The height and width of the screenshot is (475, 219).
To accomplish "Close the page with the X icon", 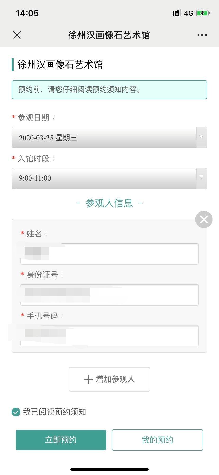I will coord(17,35).
